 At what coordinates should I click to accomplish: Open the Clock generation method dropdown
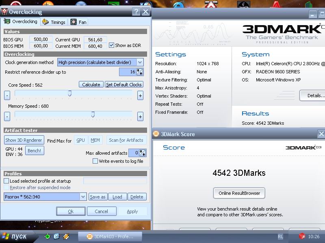pos(140,62)
